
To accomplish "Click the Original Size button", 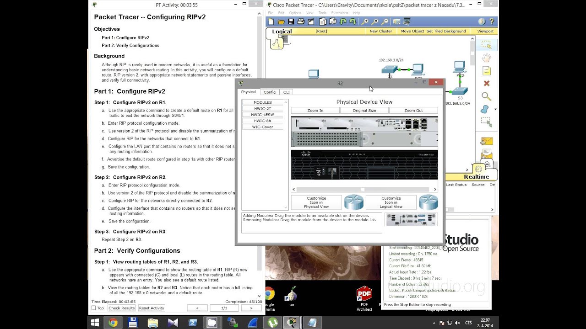I will pyautogui.click(x=364, y=111).
